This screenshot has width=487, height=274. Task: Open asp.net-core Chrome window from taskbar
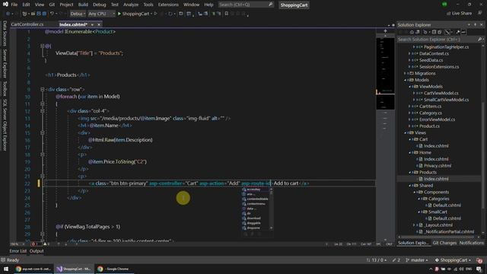pos(33,269)
